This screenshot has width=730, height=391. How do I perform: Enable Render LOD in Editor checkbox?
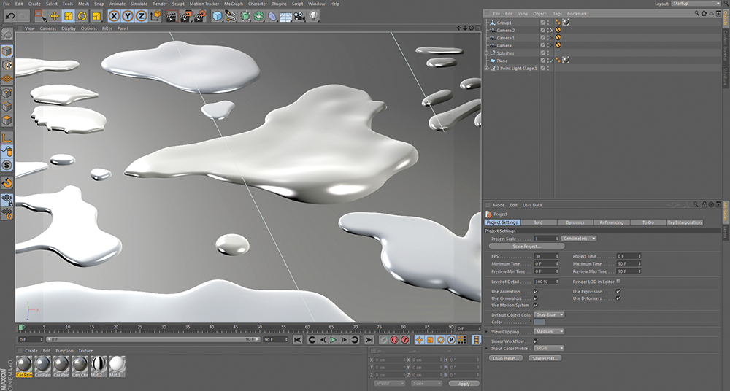[x=618, y=281]
